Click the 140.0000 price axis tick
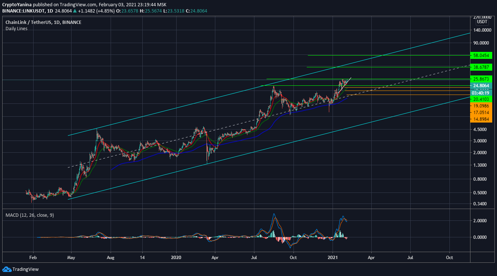497x276 pixels. tap(482, 30)
